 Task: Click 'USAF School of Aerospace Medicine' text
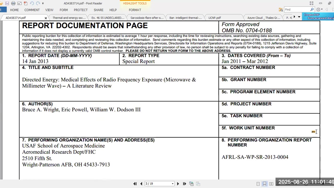pos(63,146)
